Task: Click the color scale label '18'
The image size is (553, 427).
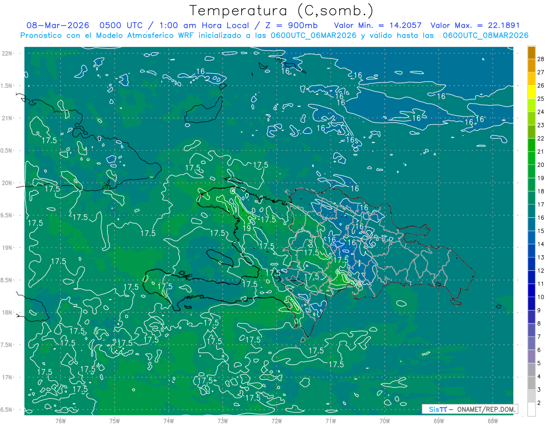Action: (541, 191)
